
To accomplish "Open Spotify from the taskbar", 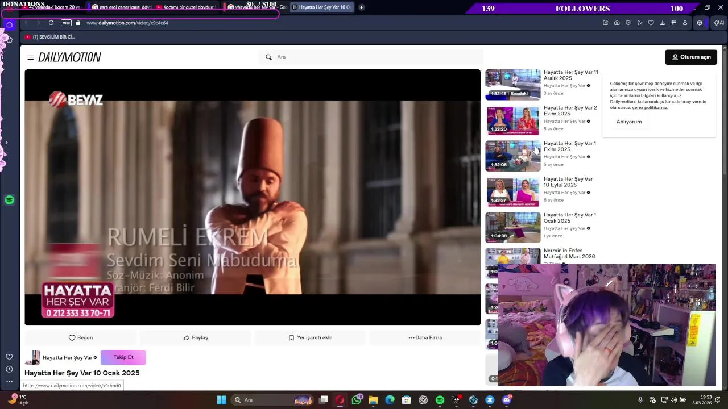I will [x=440, y=400].
